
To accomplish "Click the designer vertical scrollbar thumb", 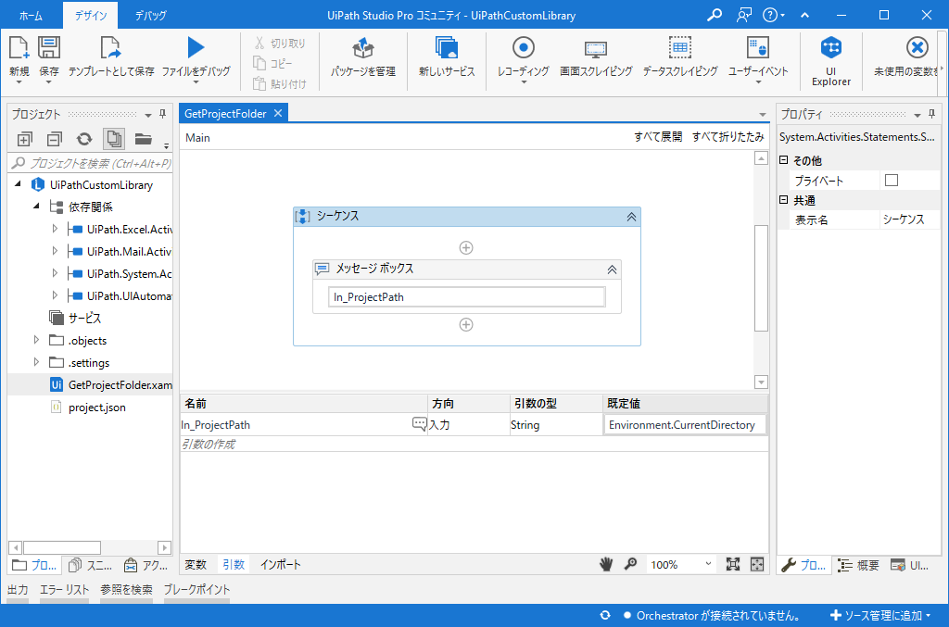I will pyautogui.click(x=761, y=278).
